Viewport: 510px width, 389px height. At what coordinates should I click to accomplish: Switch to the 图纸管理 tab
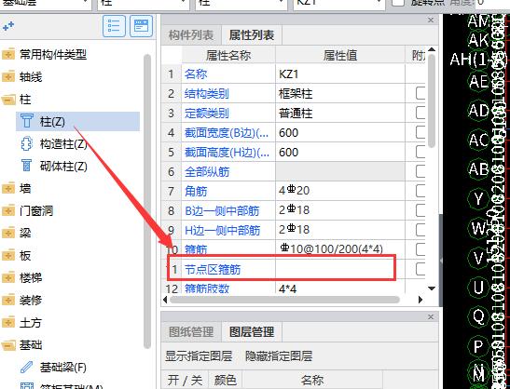coord(191,332)
